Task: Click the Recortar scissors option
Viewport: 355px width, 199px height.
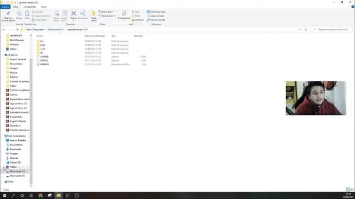Action: 37,12
